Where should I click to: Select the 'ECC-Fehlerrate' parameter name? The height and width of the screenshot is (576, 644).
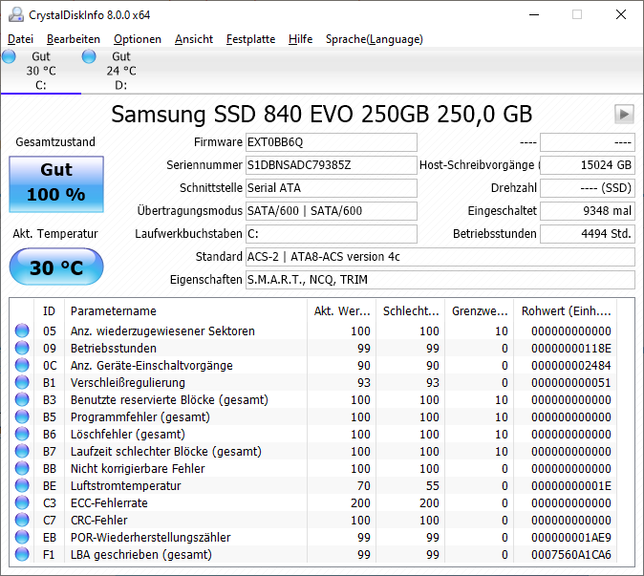click(x=109, y=502)
